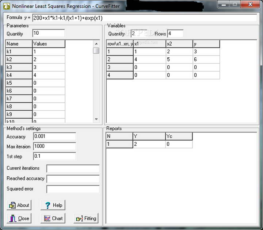
Task: Click the Squared error output box
Action: pyautogui.click(x=73, y=189)
